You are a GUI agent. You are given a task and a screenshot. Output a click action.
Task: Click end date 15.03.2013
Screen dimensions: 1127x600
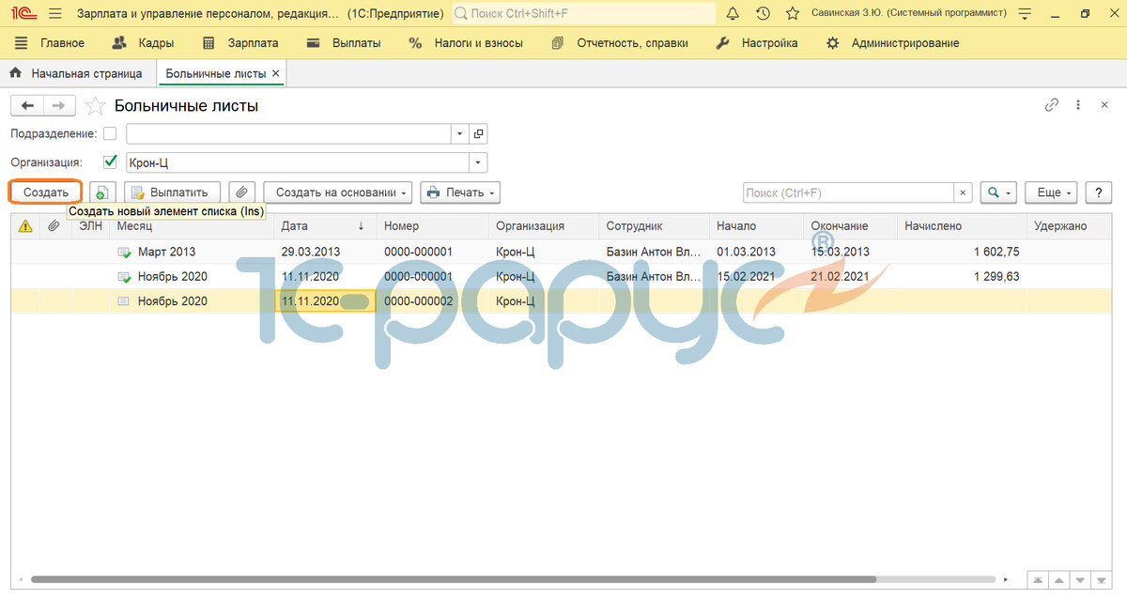click(841, 253)
